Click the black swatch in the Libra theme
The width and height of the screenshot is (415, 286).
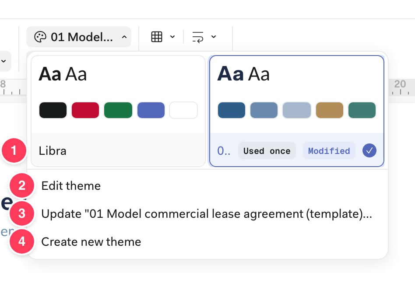[x=53, y=110]
